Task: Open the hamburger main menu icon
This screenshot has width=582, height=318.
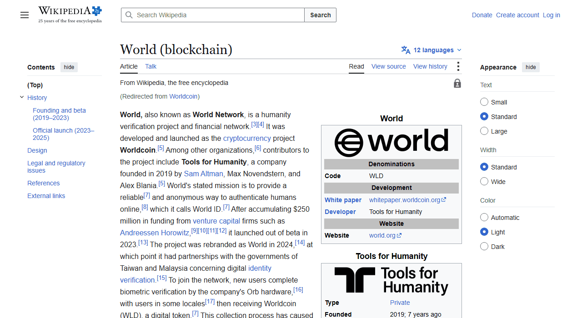Action: [25, 15]
